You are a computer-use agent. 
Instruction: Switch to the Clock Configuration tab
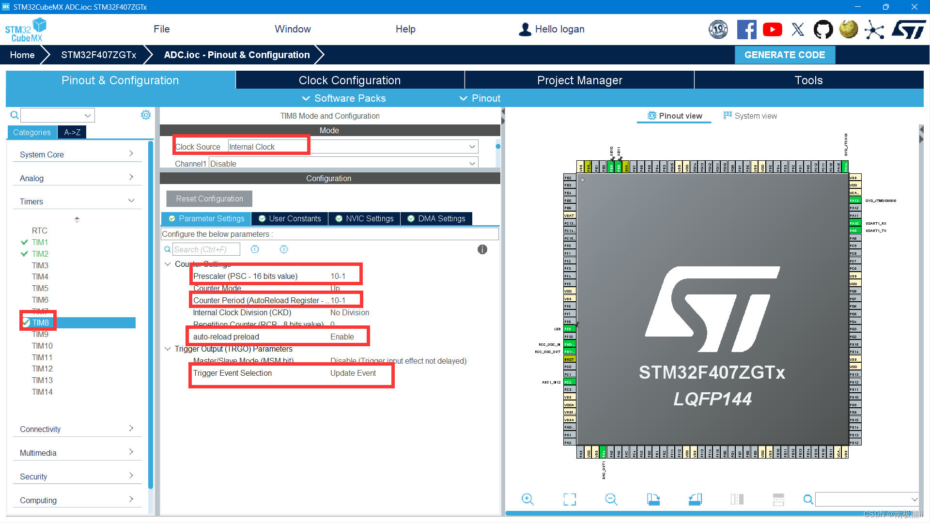coord(350,80)
